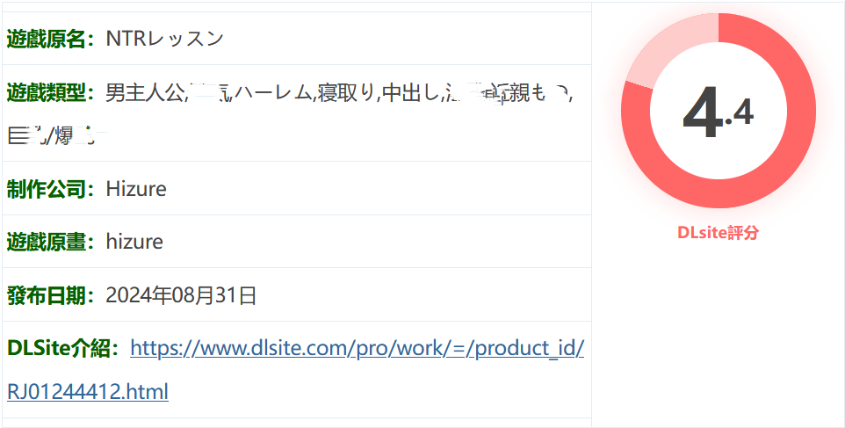Click the artist name hizure
Viewport: 845px width, 428px height.
coord(134,242)
